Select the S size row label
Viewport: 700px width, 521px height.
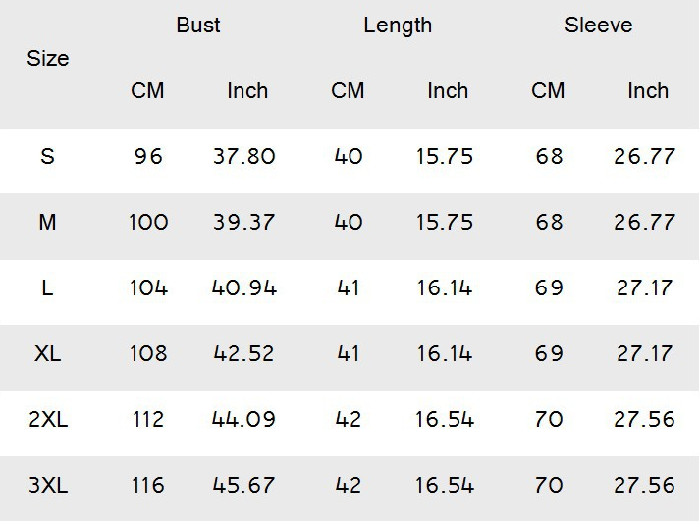point(47,157)
